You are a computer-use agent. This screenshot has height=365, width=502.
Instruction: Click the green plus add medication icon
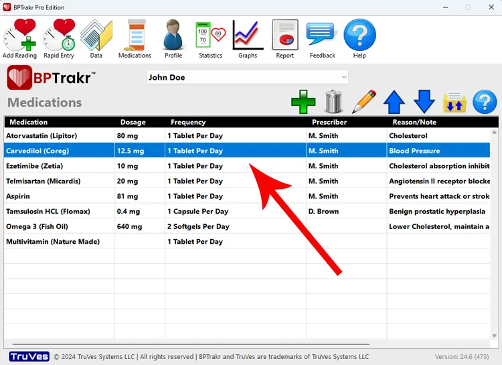(303, 102)
